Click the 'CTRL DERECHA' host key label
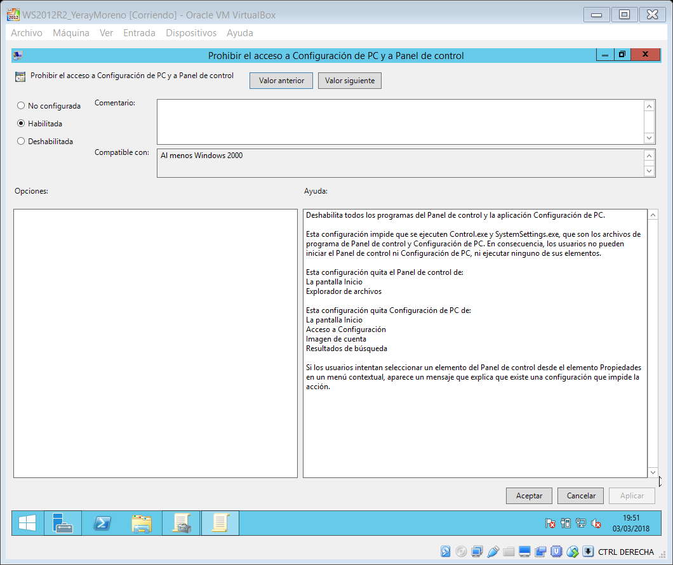The width and height of the screenshot is (673, 565). (626, 552)
